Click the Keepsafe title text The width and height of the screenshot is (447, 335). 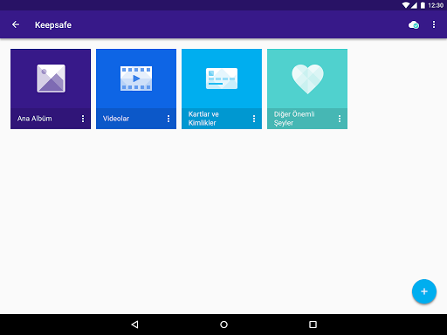coord(53,25)
